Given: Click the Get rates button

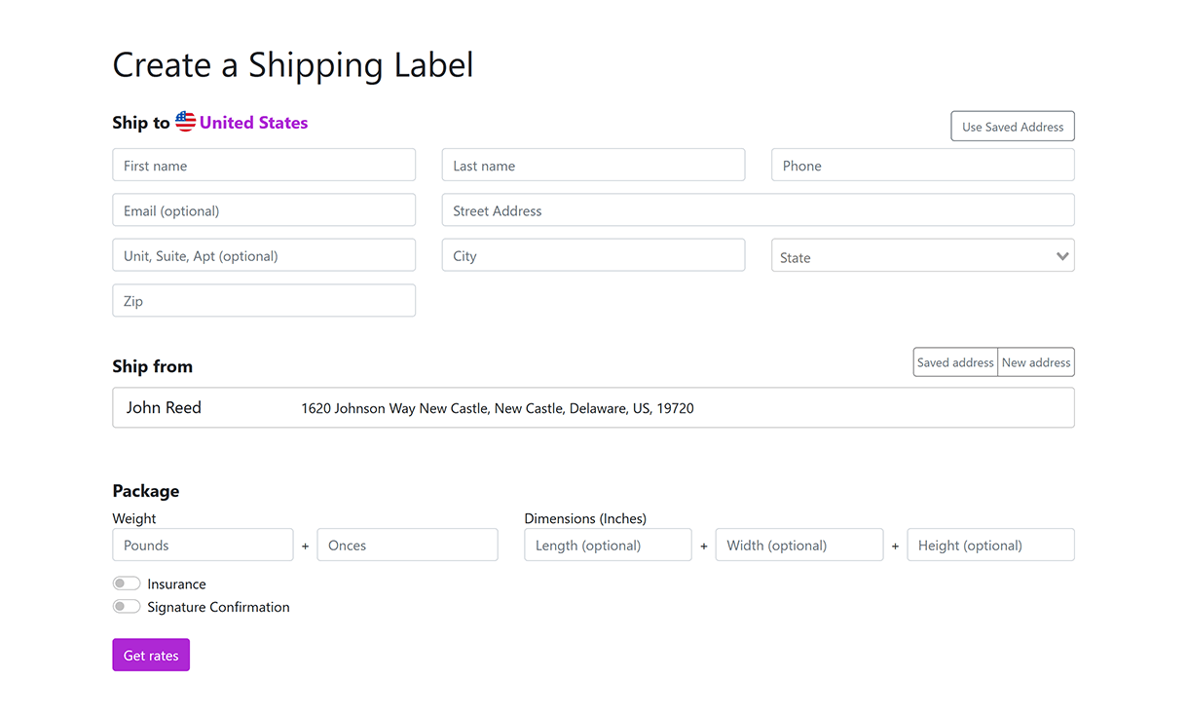Looking at the screenshot, I should click(151, 656).
